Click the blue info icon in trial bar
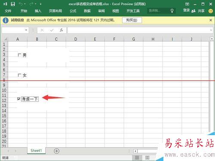This screenshot has width=215, height=161. point(6,20)
